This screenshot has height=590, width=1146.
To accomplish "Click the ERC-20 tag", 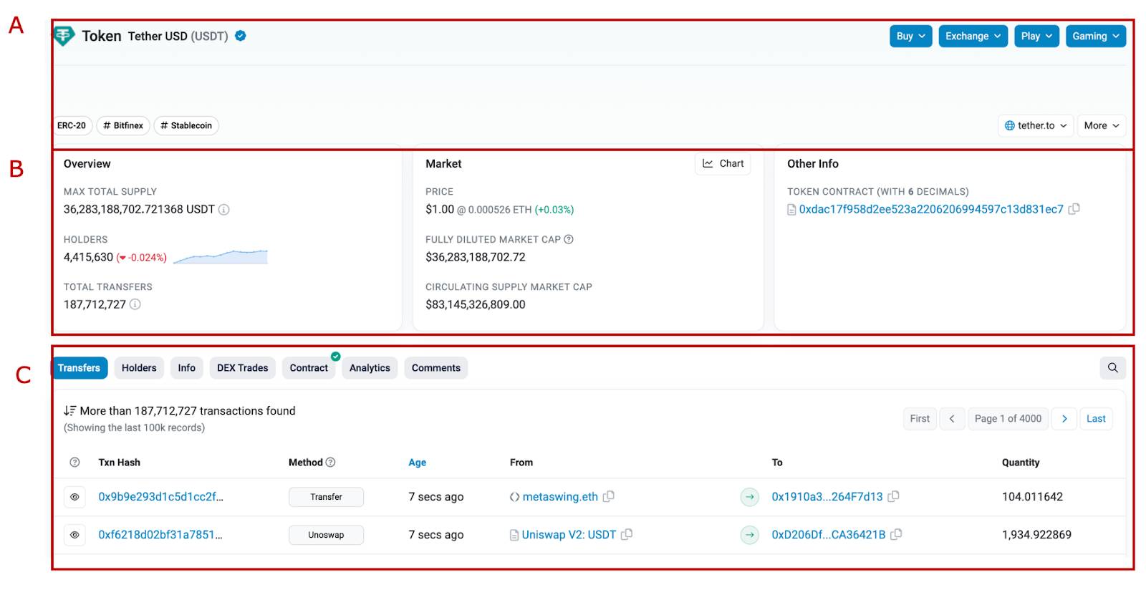I will pyautogui.click(x=72, y=125).
